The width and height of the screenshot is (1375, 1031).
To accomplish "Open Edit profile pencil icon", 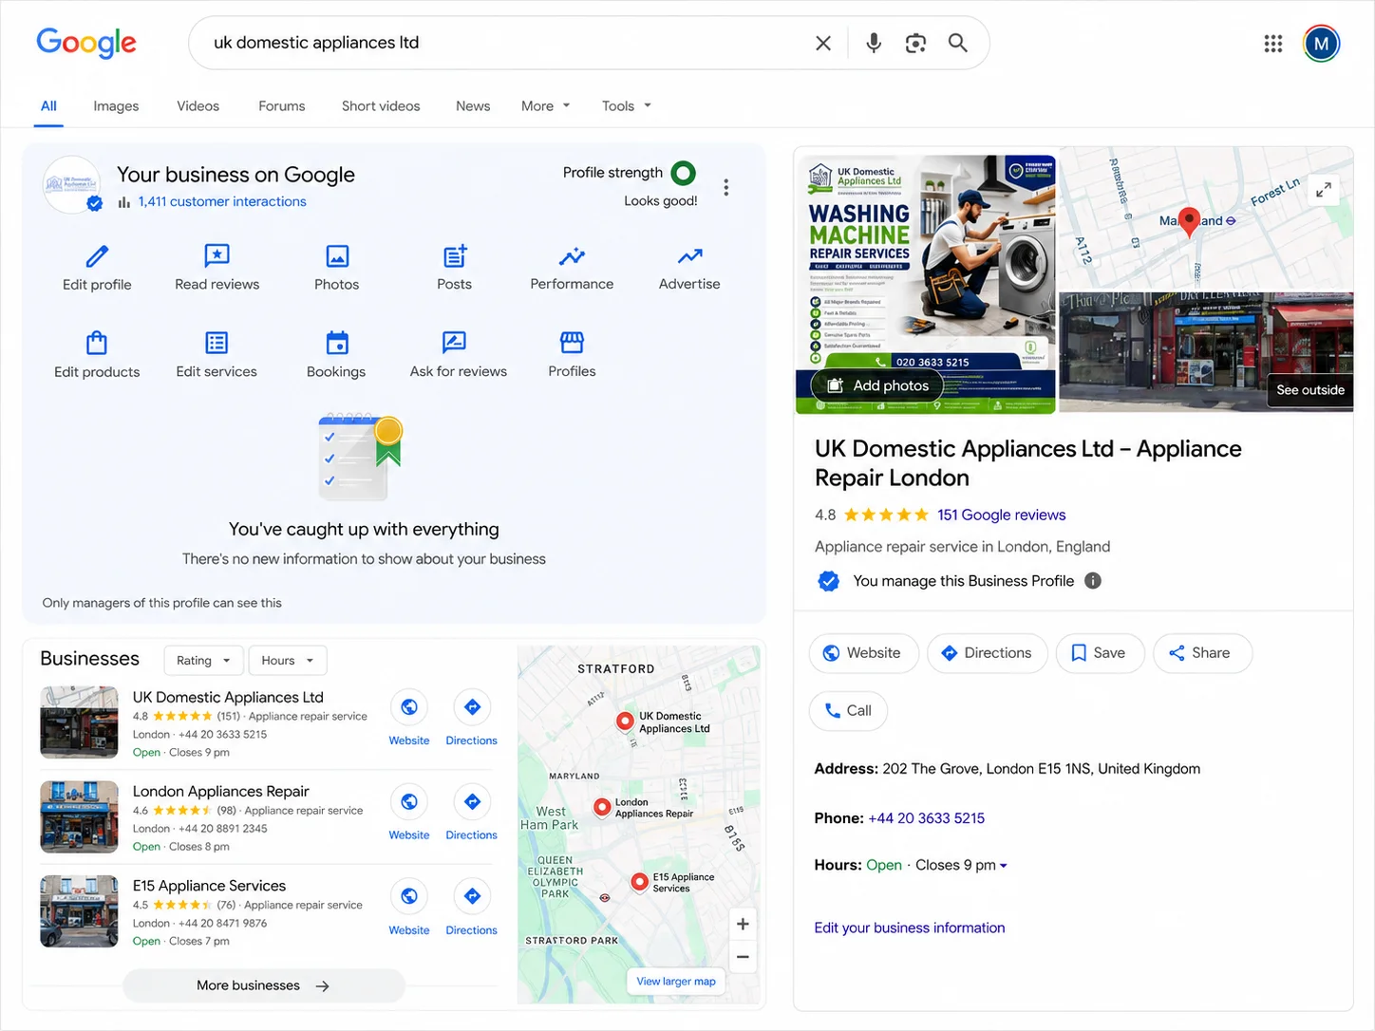I will (97, 255).
